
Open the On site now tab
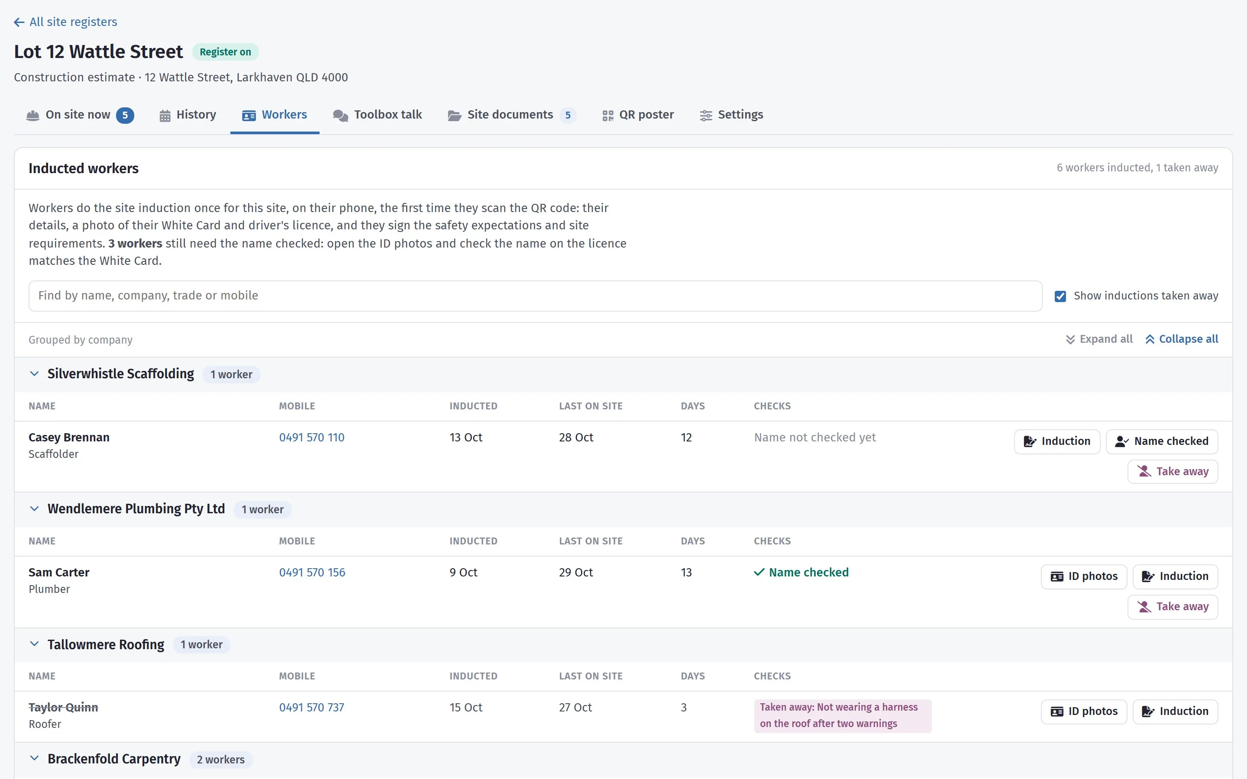80,115
